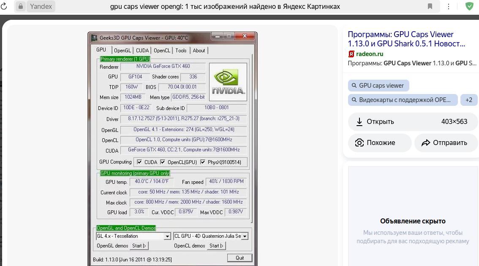
Task: Click the Открыть 403×563 button
Action: coord(412,122)
